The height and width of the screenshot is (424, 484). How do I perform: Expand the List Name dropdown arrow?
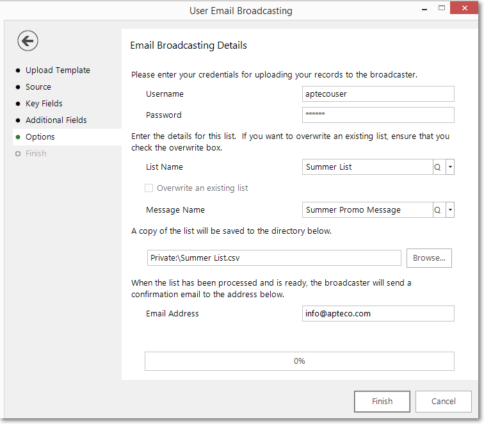pos(450,167)
